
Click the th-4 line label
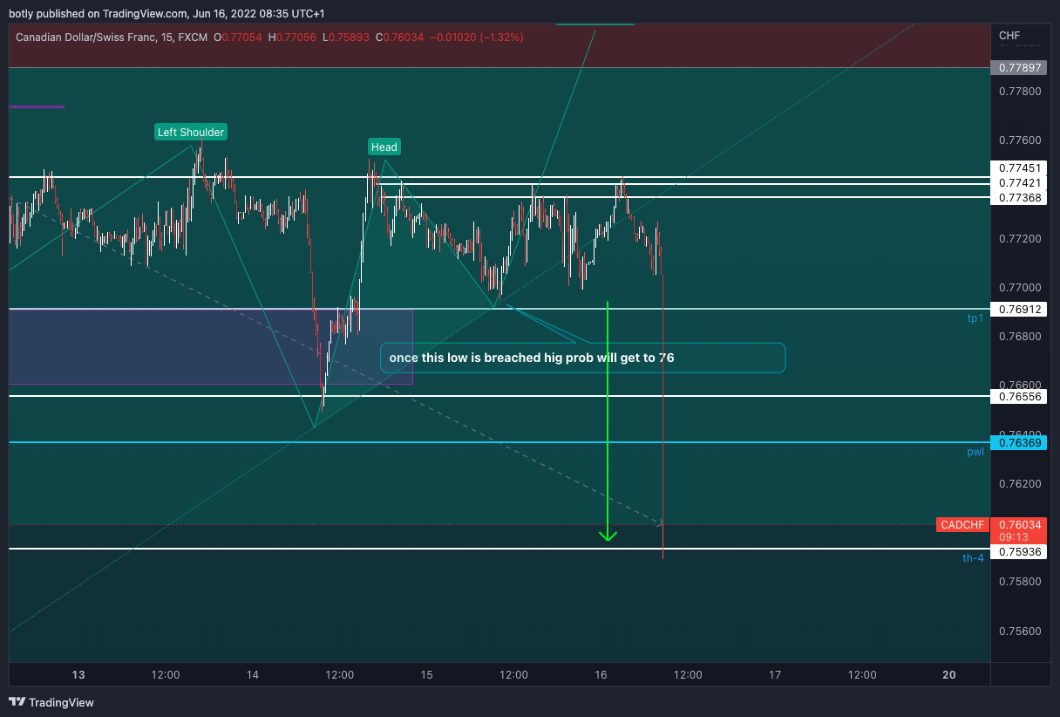click(x=974, y=557)
